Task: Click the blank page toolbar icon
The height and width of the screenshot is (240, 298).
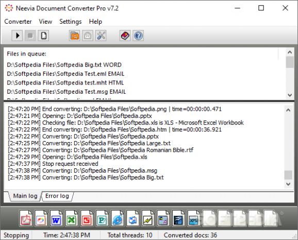Action: 43,36
